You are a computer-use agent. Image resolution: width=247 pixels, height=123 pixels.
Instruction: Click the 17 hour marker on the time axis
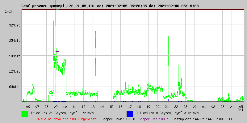130,106
